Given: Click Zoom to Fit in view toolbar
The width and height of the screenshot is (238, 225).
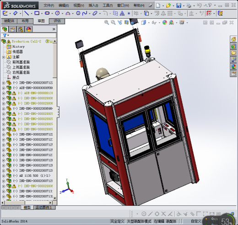Looking at the screenshot, I should click(107, 22).
